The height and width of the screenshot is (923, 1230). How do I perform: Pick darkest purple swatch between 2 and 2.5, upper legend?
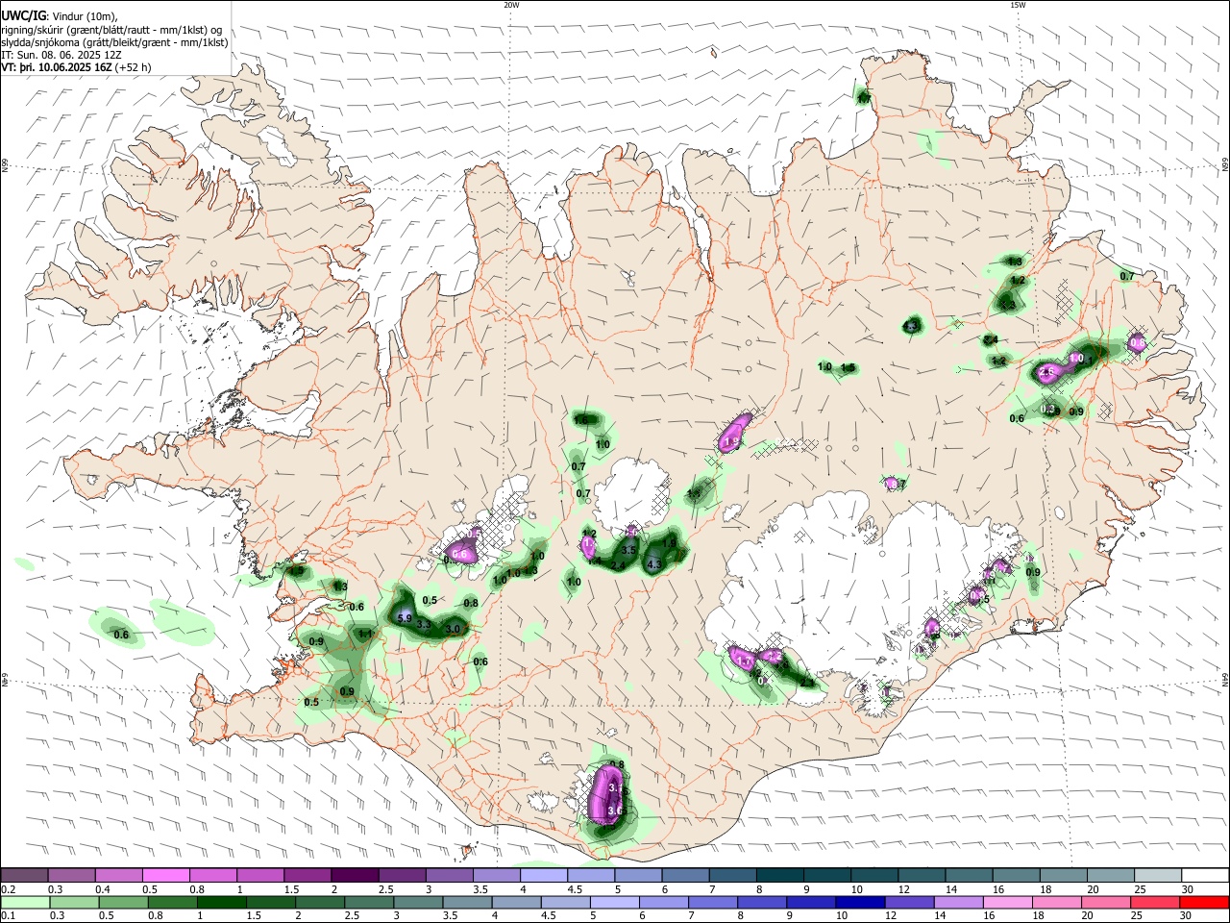pyautogui.click(x=355, y=875)
